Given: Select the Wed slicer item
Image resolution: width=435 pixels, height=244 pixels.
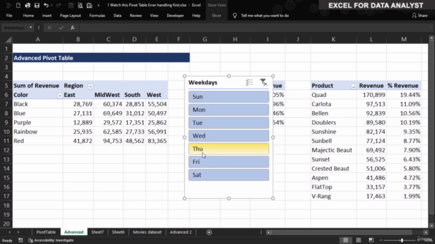Looking at the screenshot, I should coord(228,136).
